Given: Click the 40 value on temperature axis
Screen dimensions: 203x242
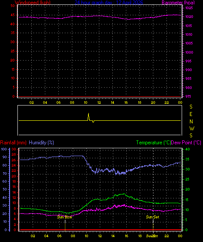Looking at the screenshot, I should coord(187,149).
